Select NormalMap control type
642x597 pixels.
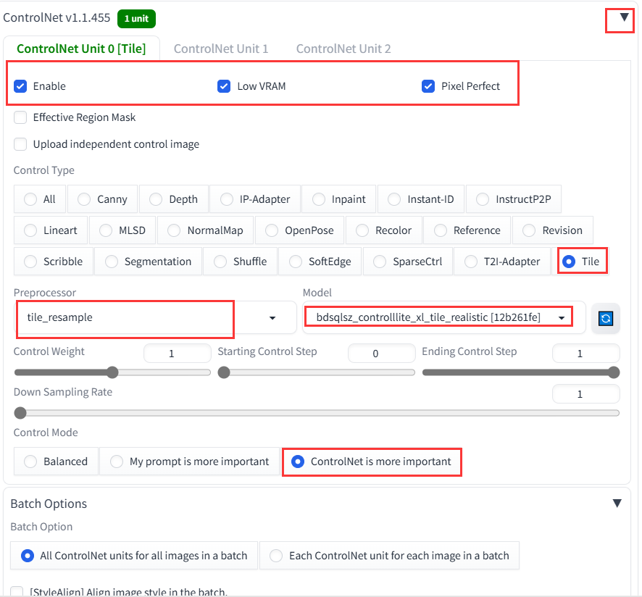[205, 230]
